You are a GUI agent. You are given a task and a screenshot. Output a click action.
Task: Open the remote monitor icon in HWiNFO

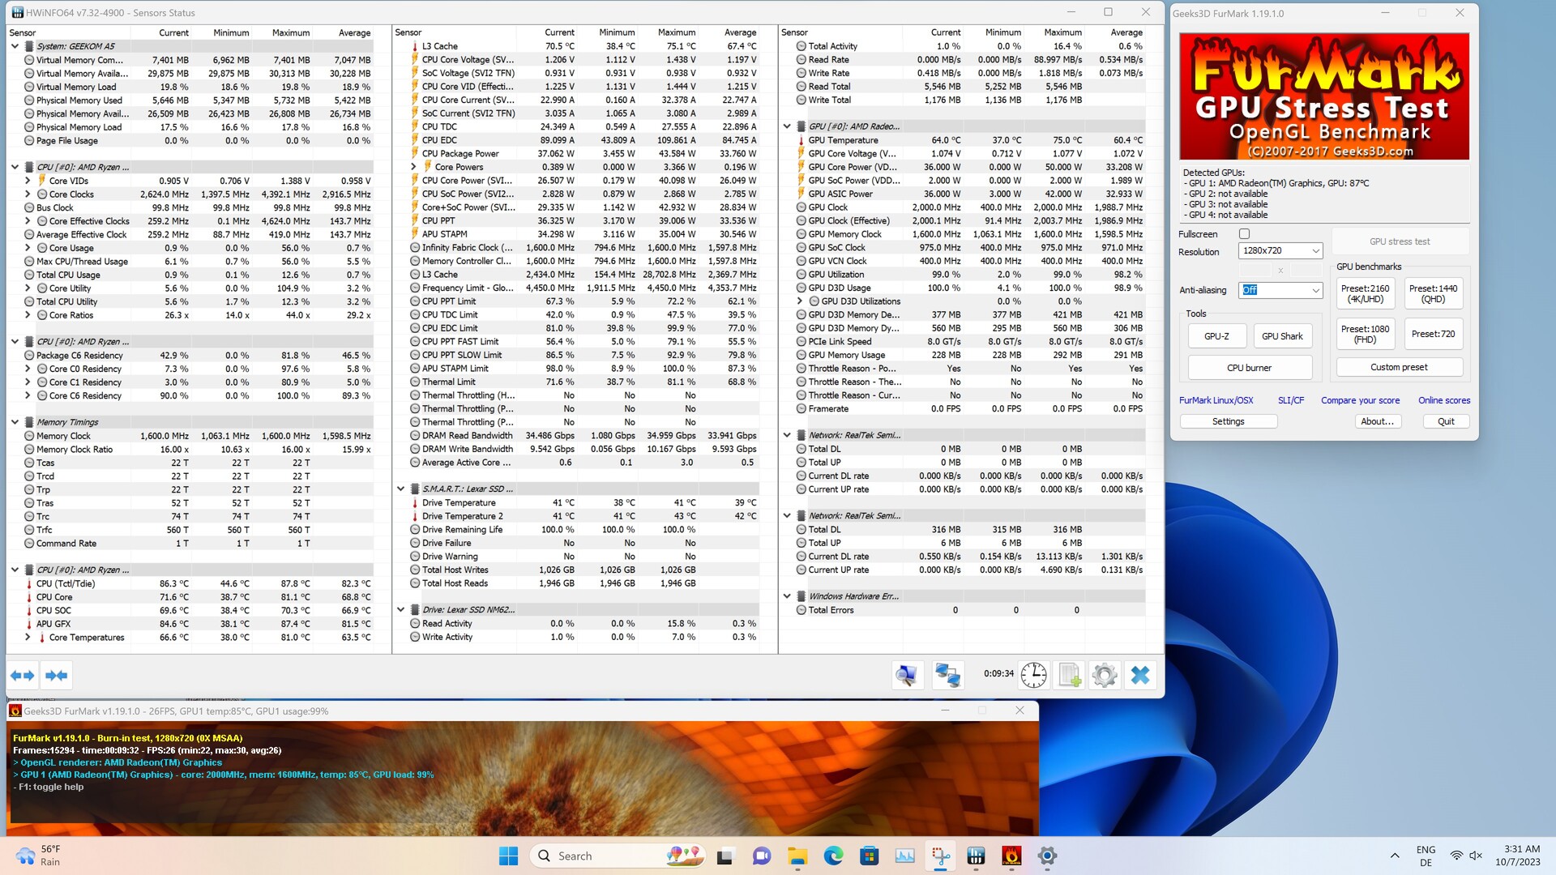(907, 675)
